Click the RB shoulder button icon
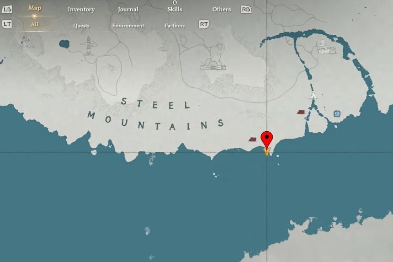The height and width of the screenshot is (262, 393). point(246,10)
